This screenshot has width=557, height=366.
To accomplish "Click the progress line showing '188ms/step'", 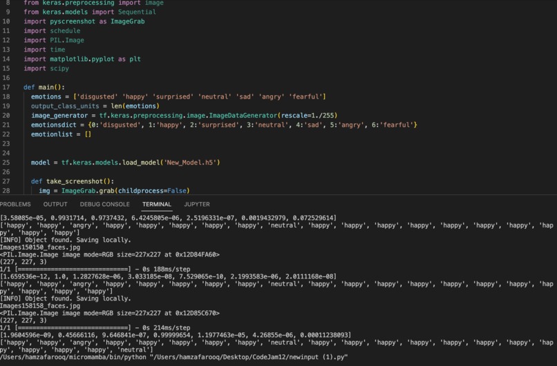I will [x=95, y=270].
